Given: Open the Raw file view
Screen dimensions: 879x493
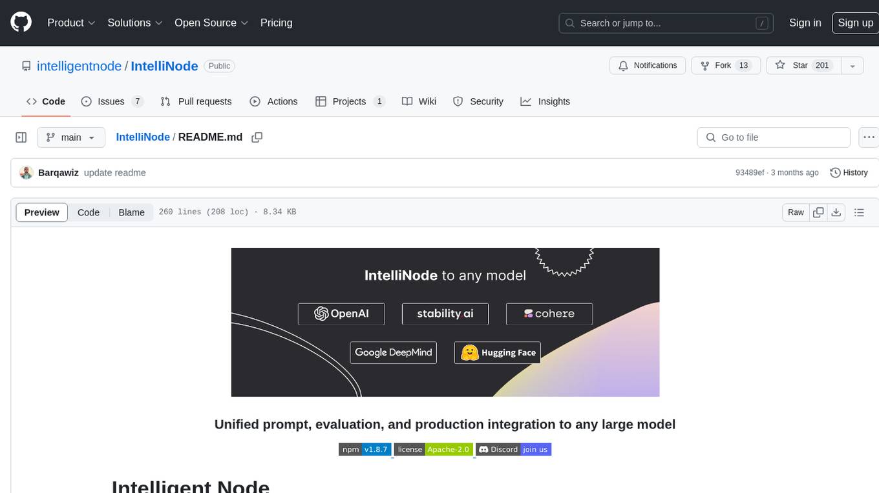Looking at the screenshot, I should 796,212.
